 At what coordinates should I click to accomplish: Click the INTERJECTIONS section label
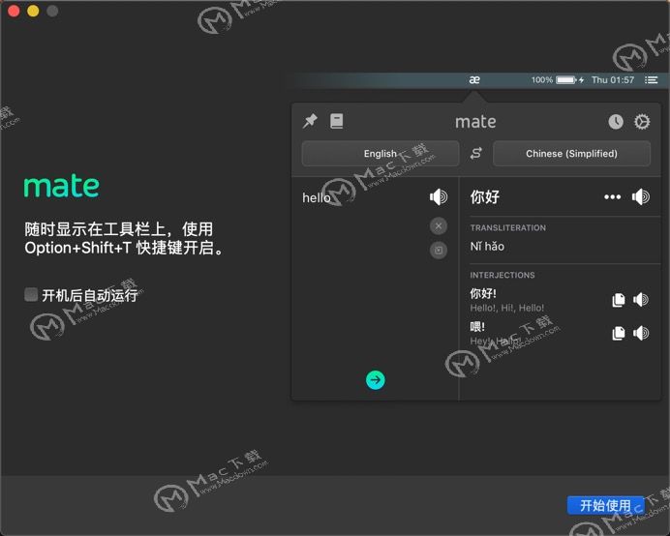[x=502, y=275]
